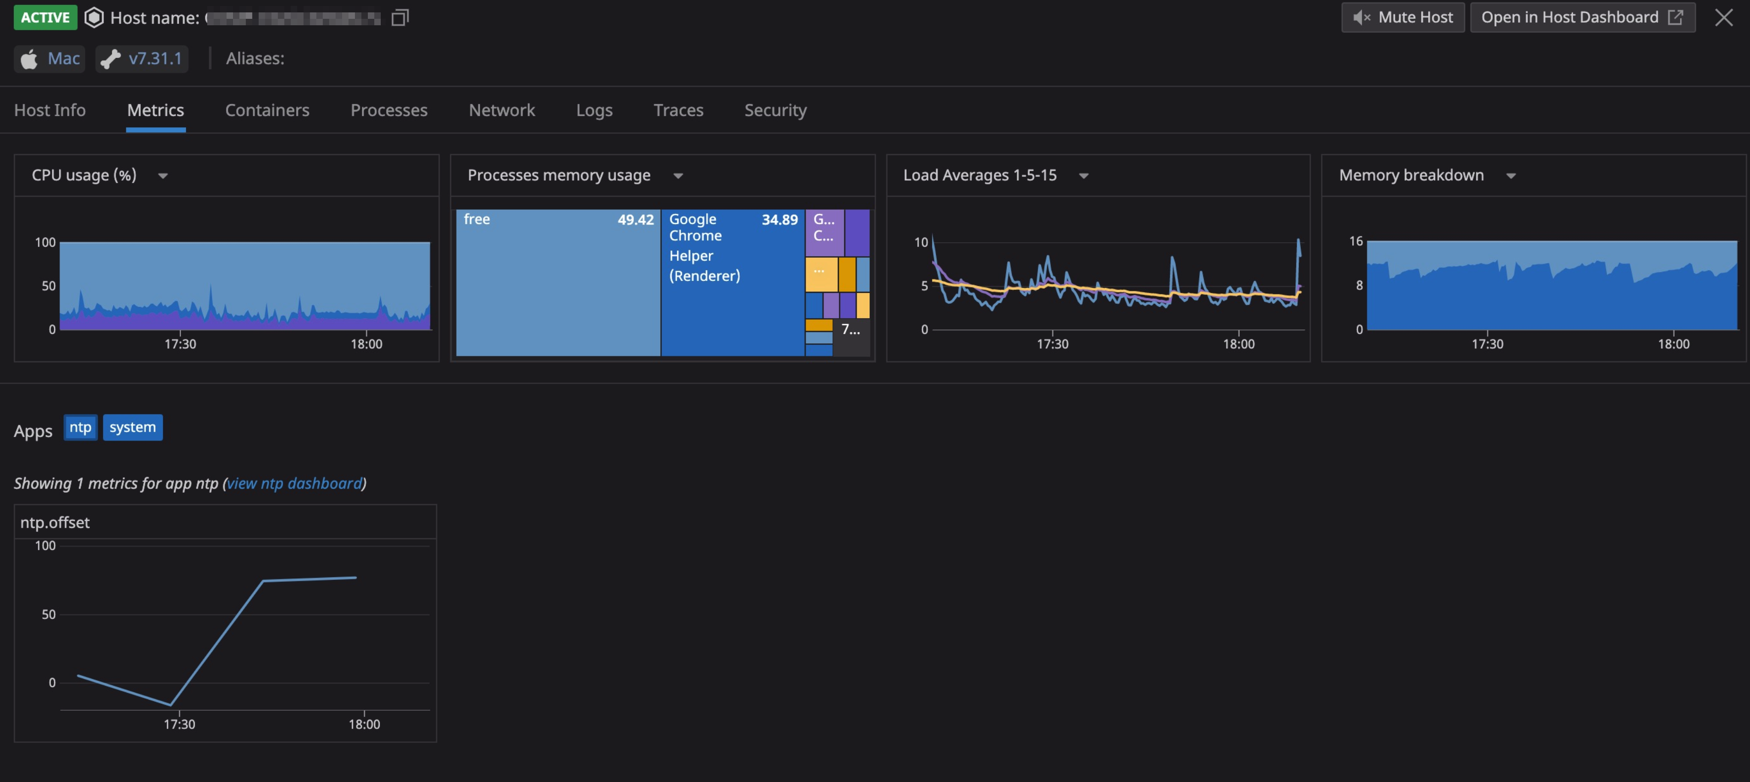Open the Memory breakdown options dropdown
The height and width of the screenshot is (782, 1750).
(1511, 175)
